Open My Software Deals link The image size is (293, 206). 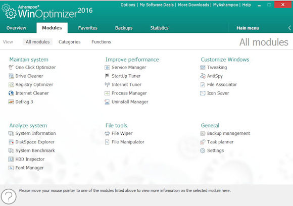157,5
